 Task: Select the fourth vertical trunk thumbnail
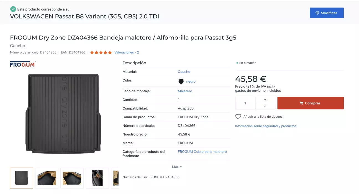[x=97, y=178]
